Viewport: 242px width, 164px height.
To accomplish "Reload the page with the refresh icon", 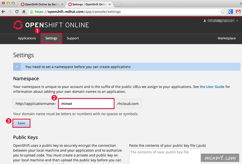I will 17,11.
